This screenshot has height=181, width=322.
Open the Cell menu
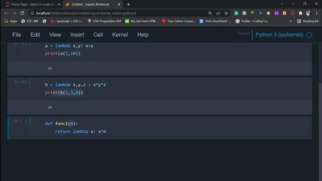tap(98, 35)
